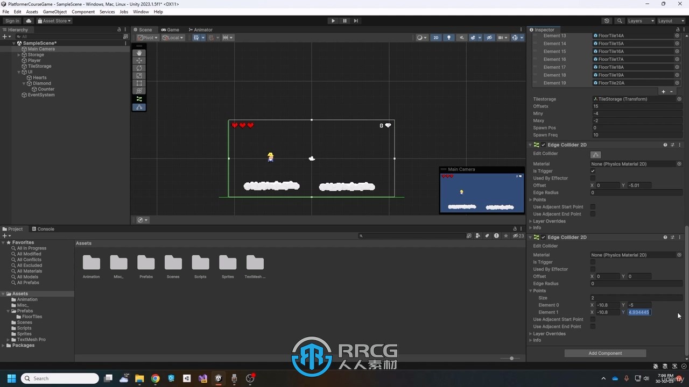Click the Step frame button
Image resolution: width=689 pixels, height=387 pixels.
pos(356,21)
